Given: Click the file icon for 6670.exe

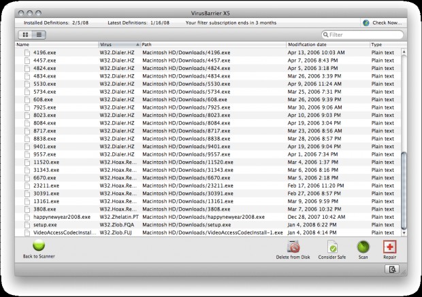Looking at the screenshot, I should pos(27,178).
